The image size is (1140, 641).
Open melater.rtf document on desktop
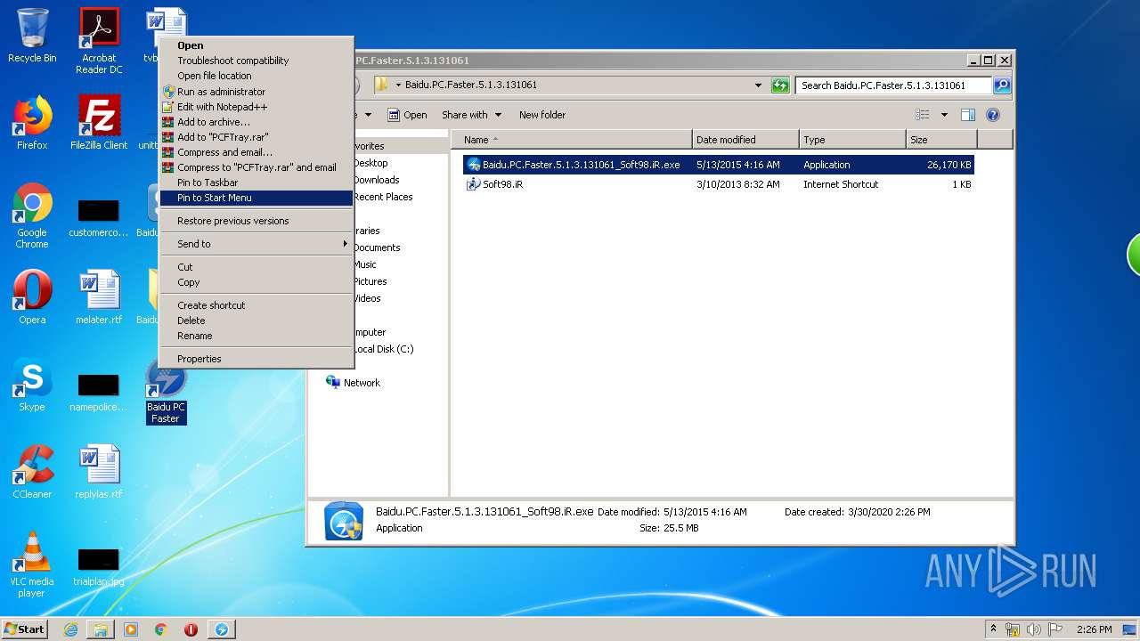coord(99,297)
